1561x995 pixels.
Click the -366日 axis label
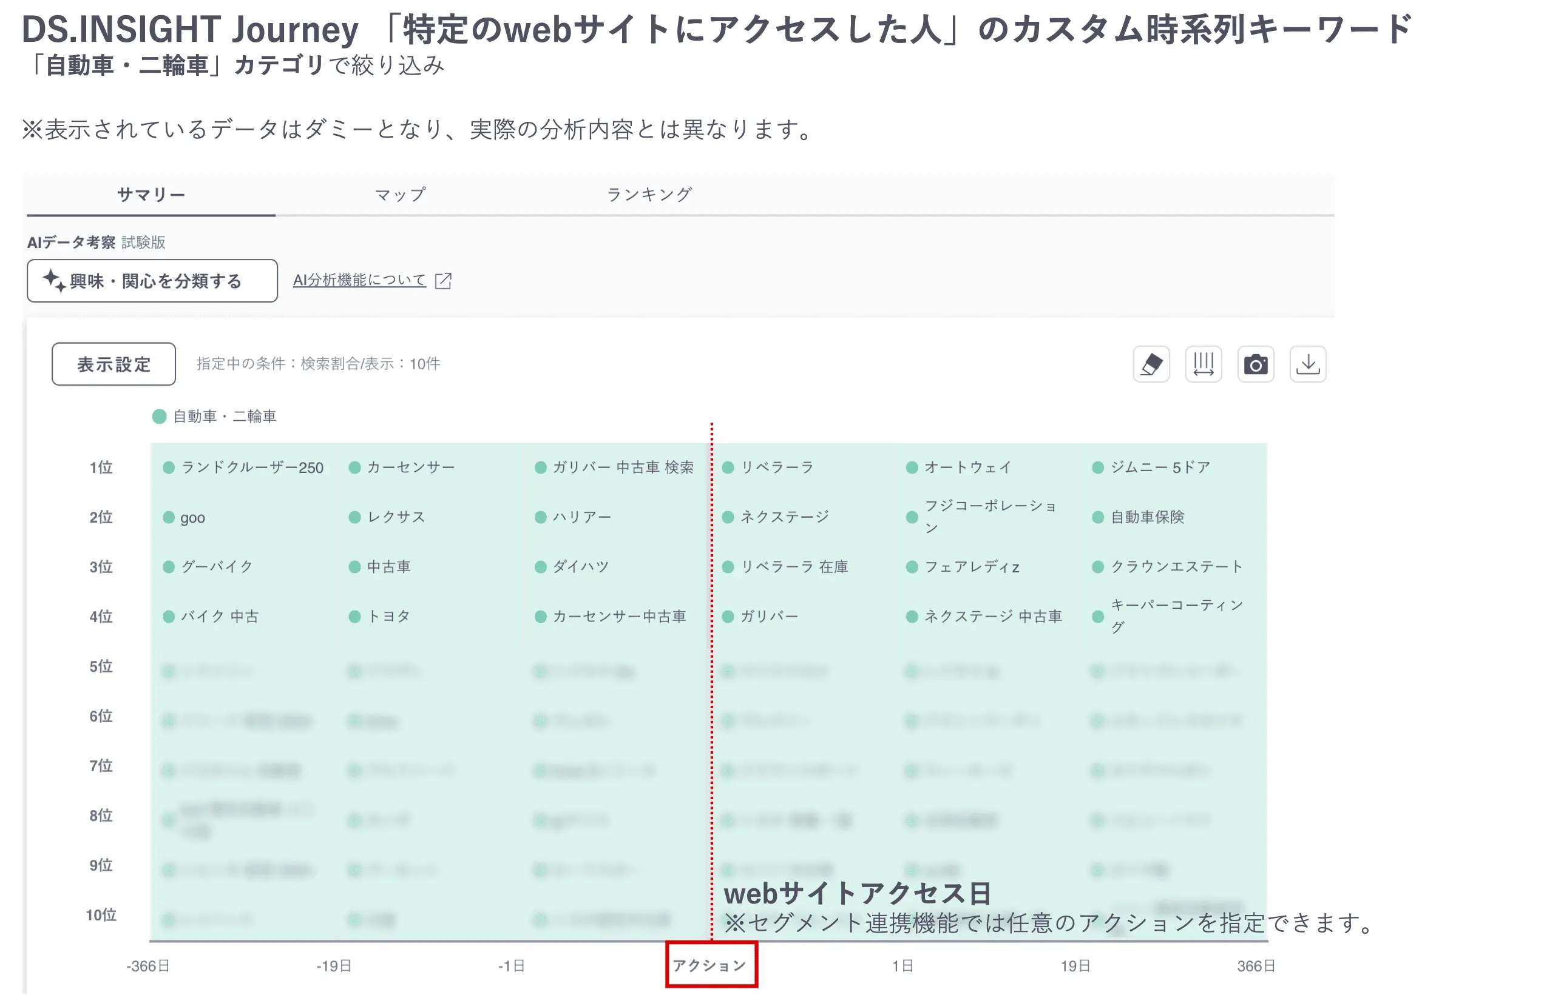click(148, 967)
